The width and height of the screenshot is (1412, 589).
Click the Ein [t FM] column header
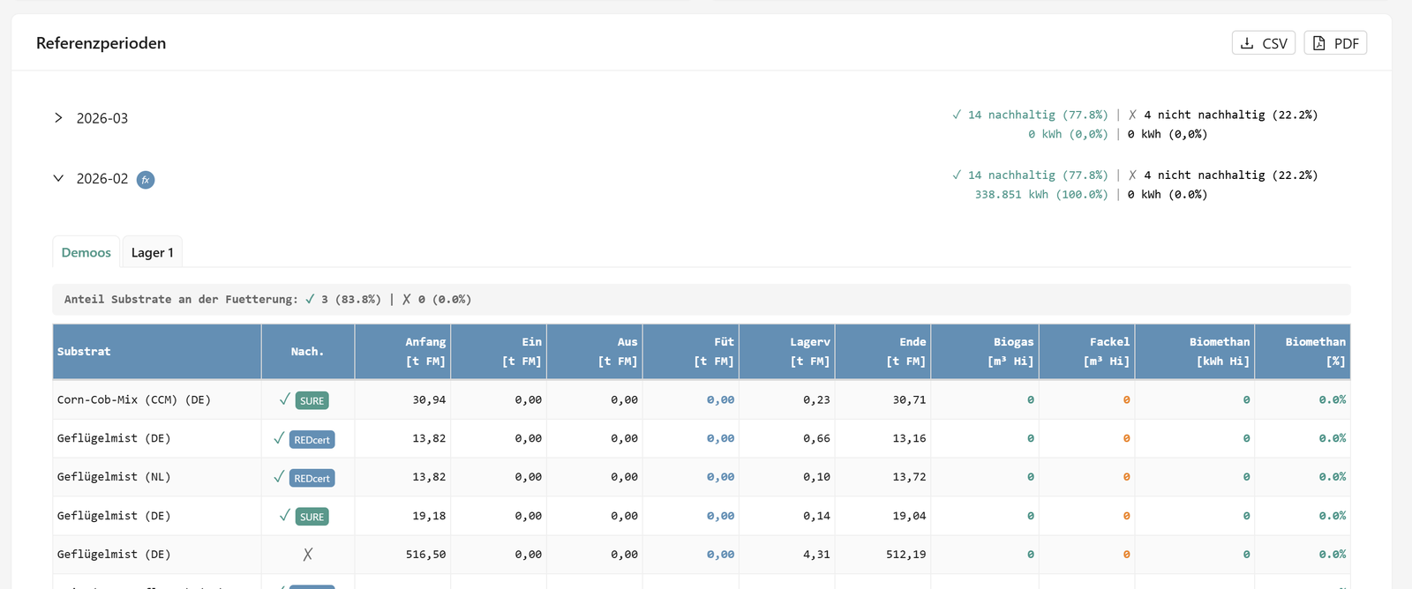(x=499, y=352)
